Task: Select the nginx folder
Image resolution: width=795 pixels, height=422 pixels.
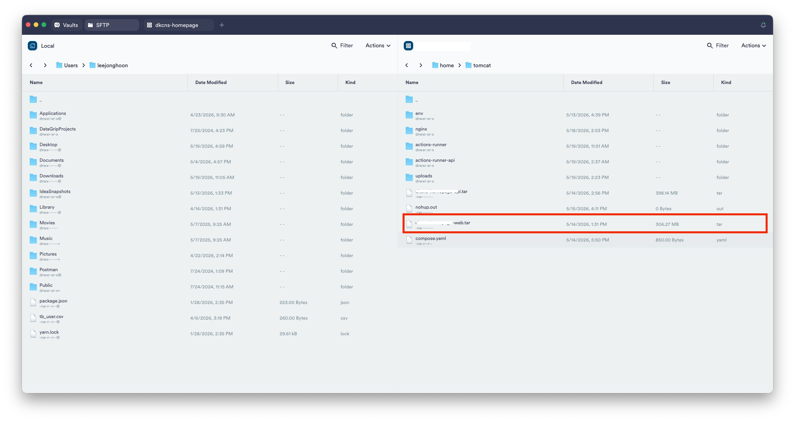Action: coord(585,131)
